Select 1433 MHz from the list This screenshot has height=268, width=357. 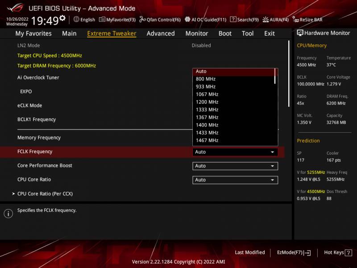[234, 133]
